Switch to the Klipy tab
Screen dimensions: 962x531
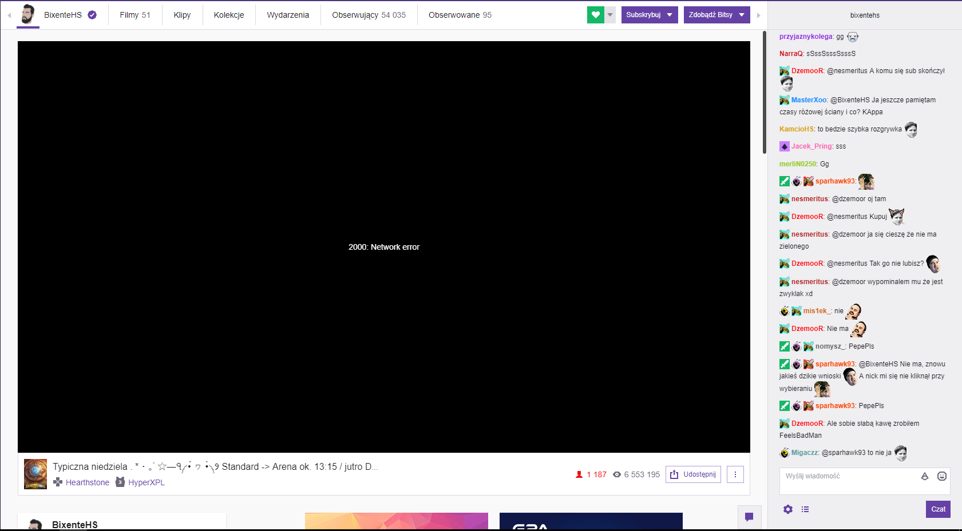[182, 15]
